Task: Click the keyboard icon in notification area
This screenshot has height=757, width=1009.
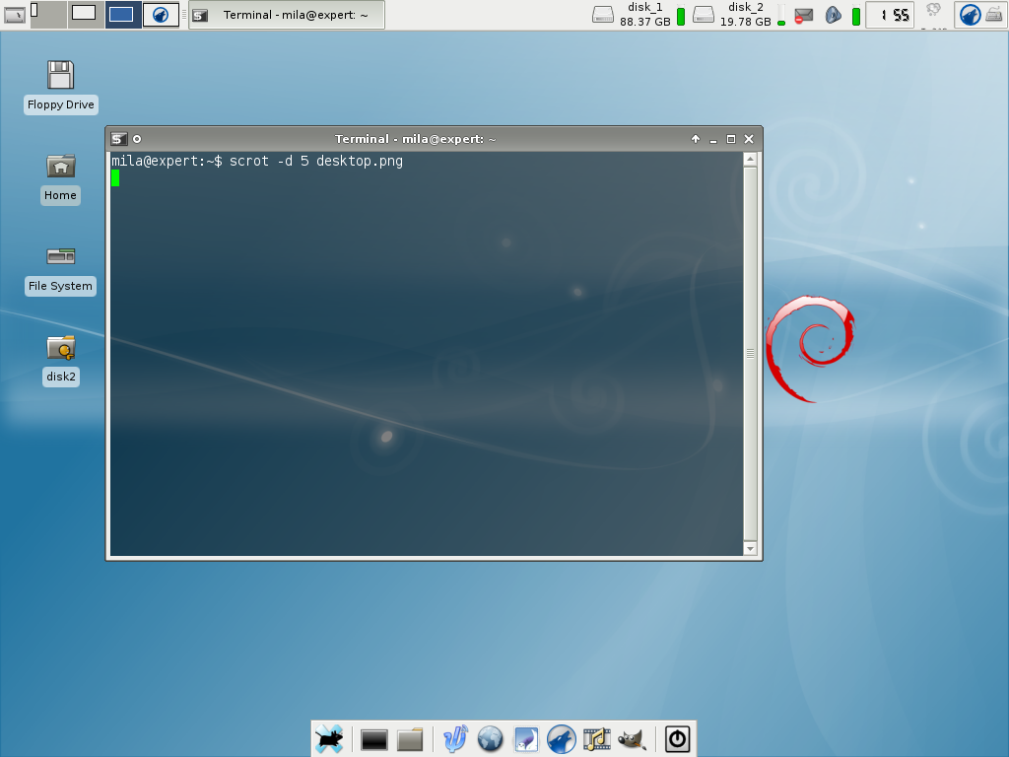Action: point(994,15)
